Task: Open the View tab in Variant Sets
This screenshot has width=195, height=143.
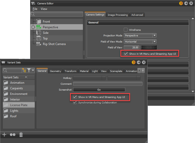Action: (x=104, y=71)
